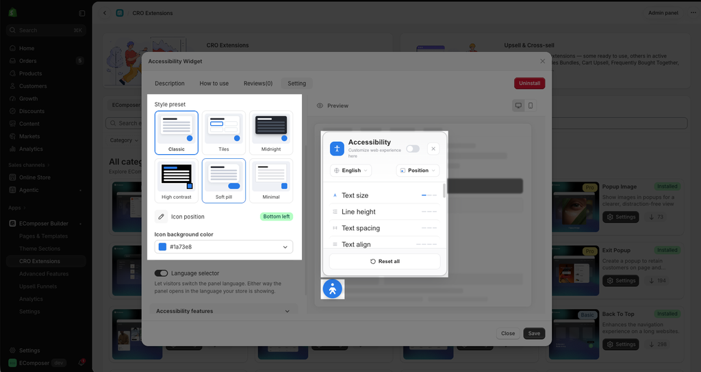The width and height of the screenshot is (701, 372).
Task: Click Reset all in preview
Action: [x=385, y=262]
